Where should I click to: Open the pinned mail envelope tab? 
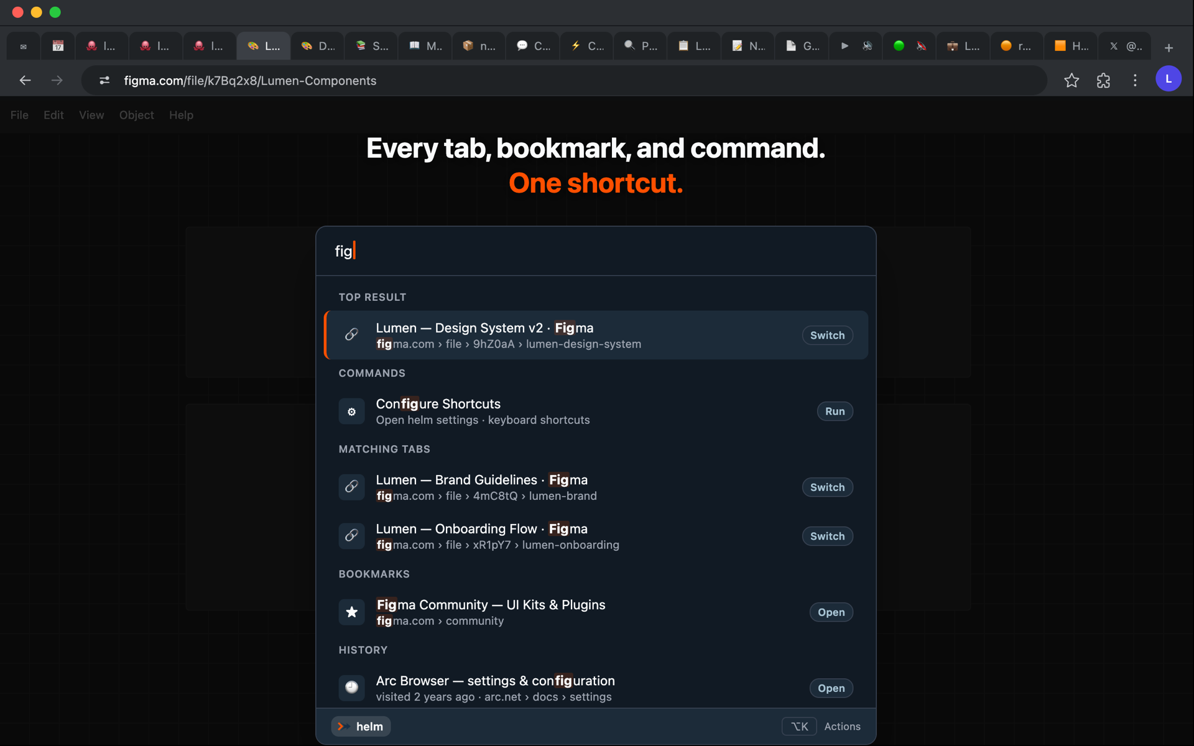(23, 46)
